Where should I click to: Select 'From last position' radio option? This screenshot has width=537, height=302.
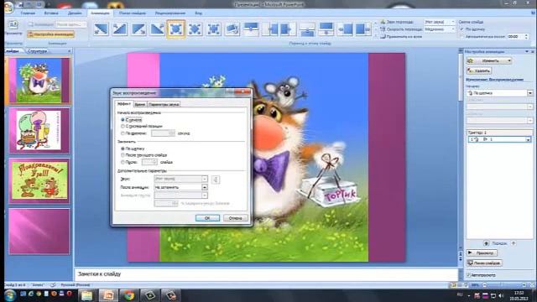[x=123, y=127]
